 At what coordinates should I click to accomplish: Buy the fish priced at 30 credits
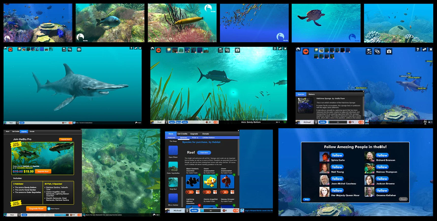tap(206, 192)
